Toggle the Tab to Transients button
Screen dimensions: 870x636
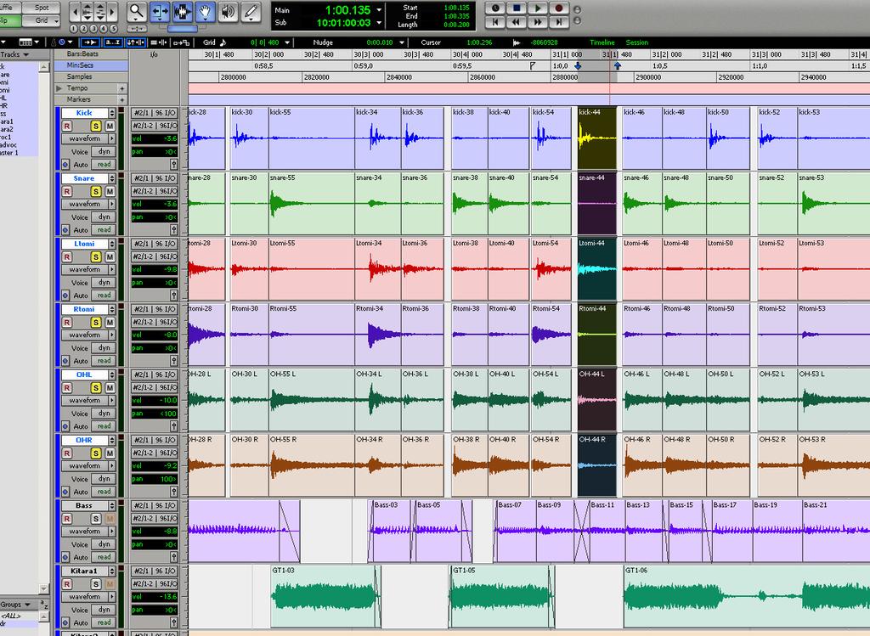point(90,42)
